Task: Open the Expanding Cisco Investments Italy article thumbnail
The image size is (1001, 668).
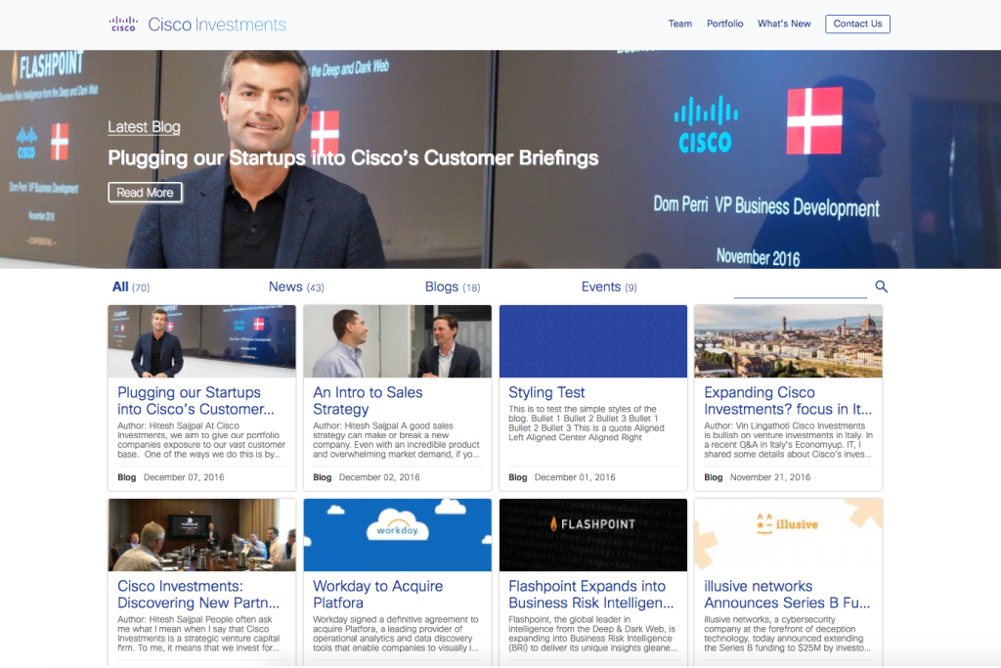Action: coord(788,339)
